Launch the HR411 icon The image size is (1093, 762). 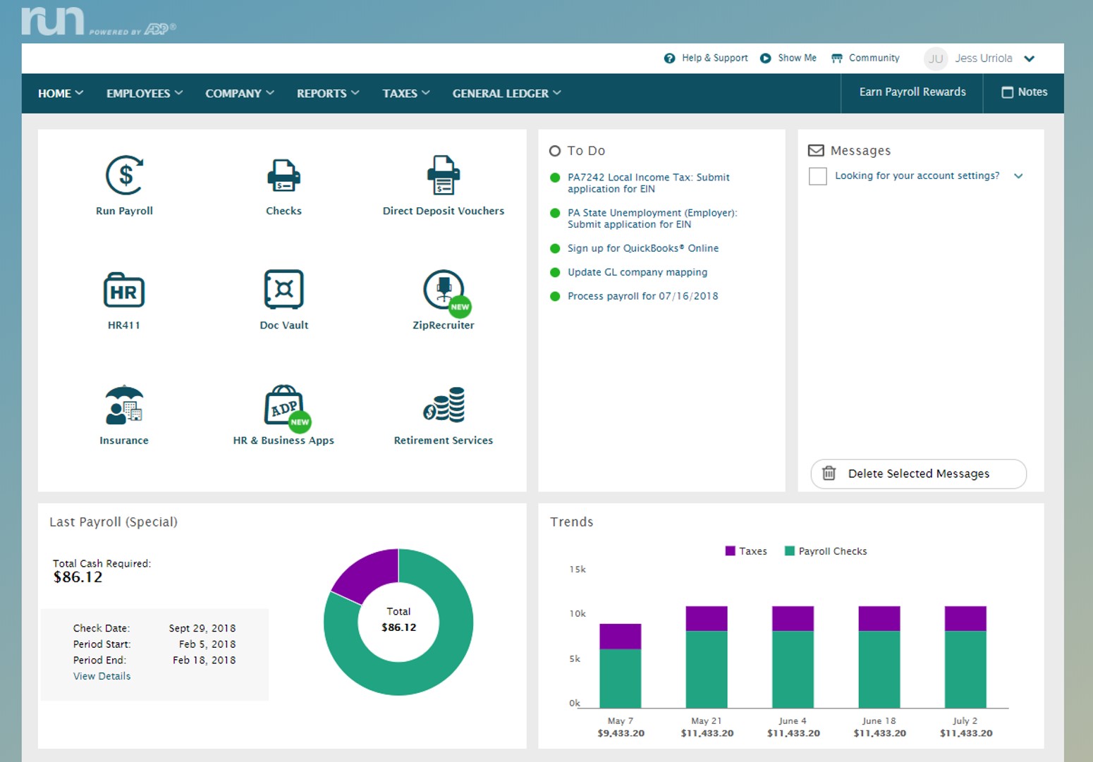(124, 290)
